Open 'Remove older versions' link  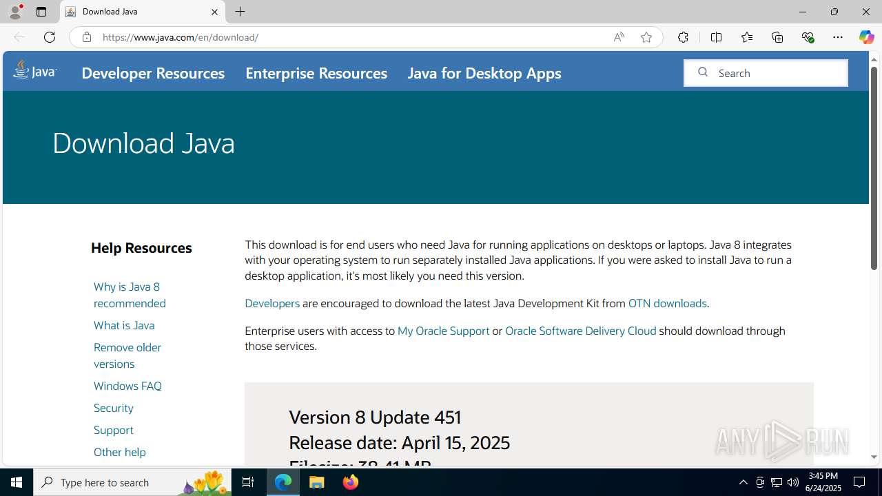pos(127,355)
